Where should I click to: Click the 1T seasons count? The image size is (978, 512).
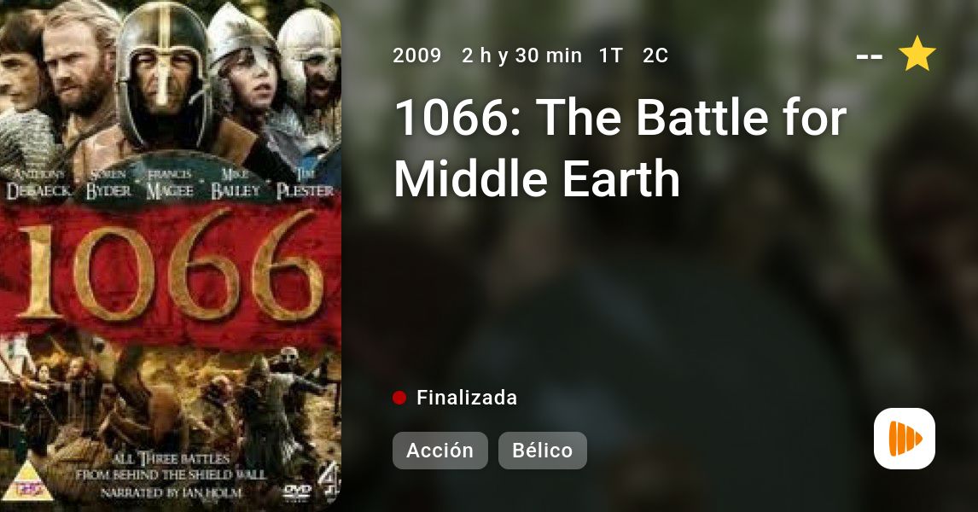[611, 55]
